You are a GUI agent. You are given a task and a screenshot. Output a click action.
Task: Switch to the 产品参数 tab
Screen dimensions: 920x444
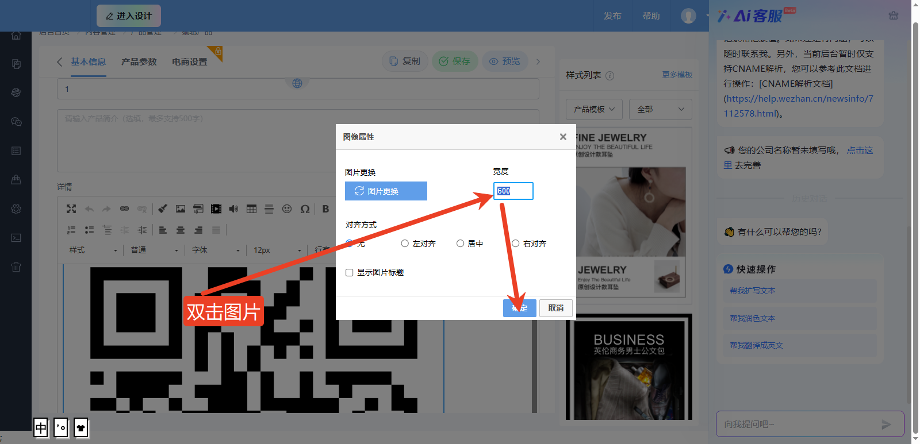139,61
